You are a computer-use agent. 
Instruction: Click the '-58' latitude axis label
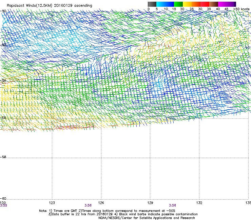(x=3, y=157)
